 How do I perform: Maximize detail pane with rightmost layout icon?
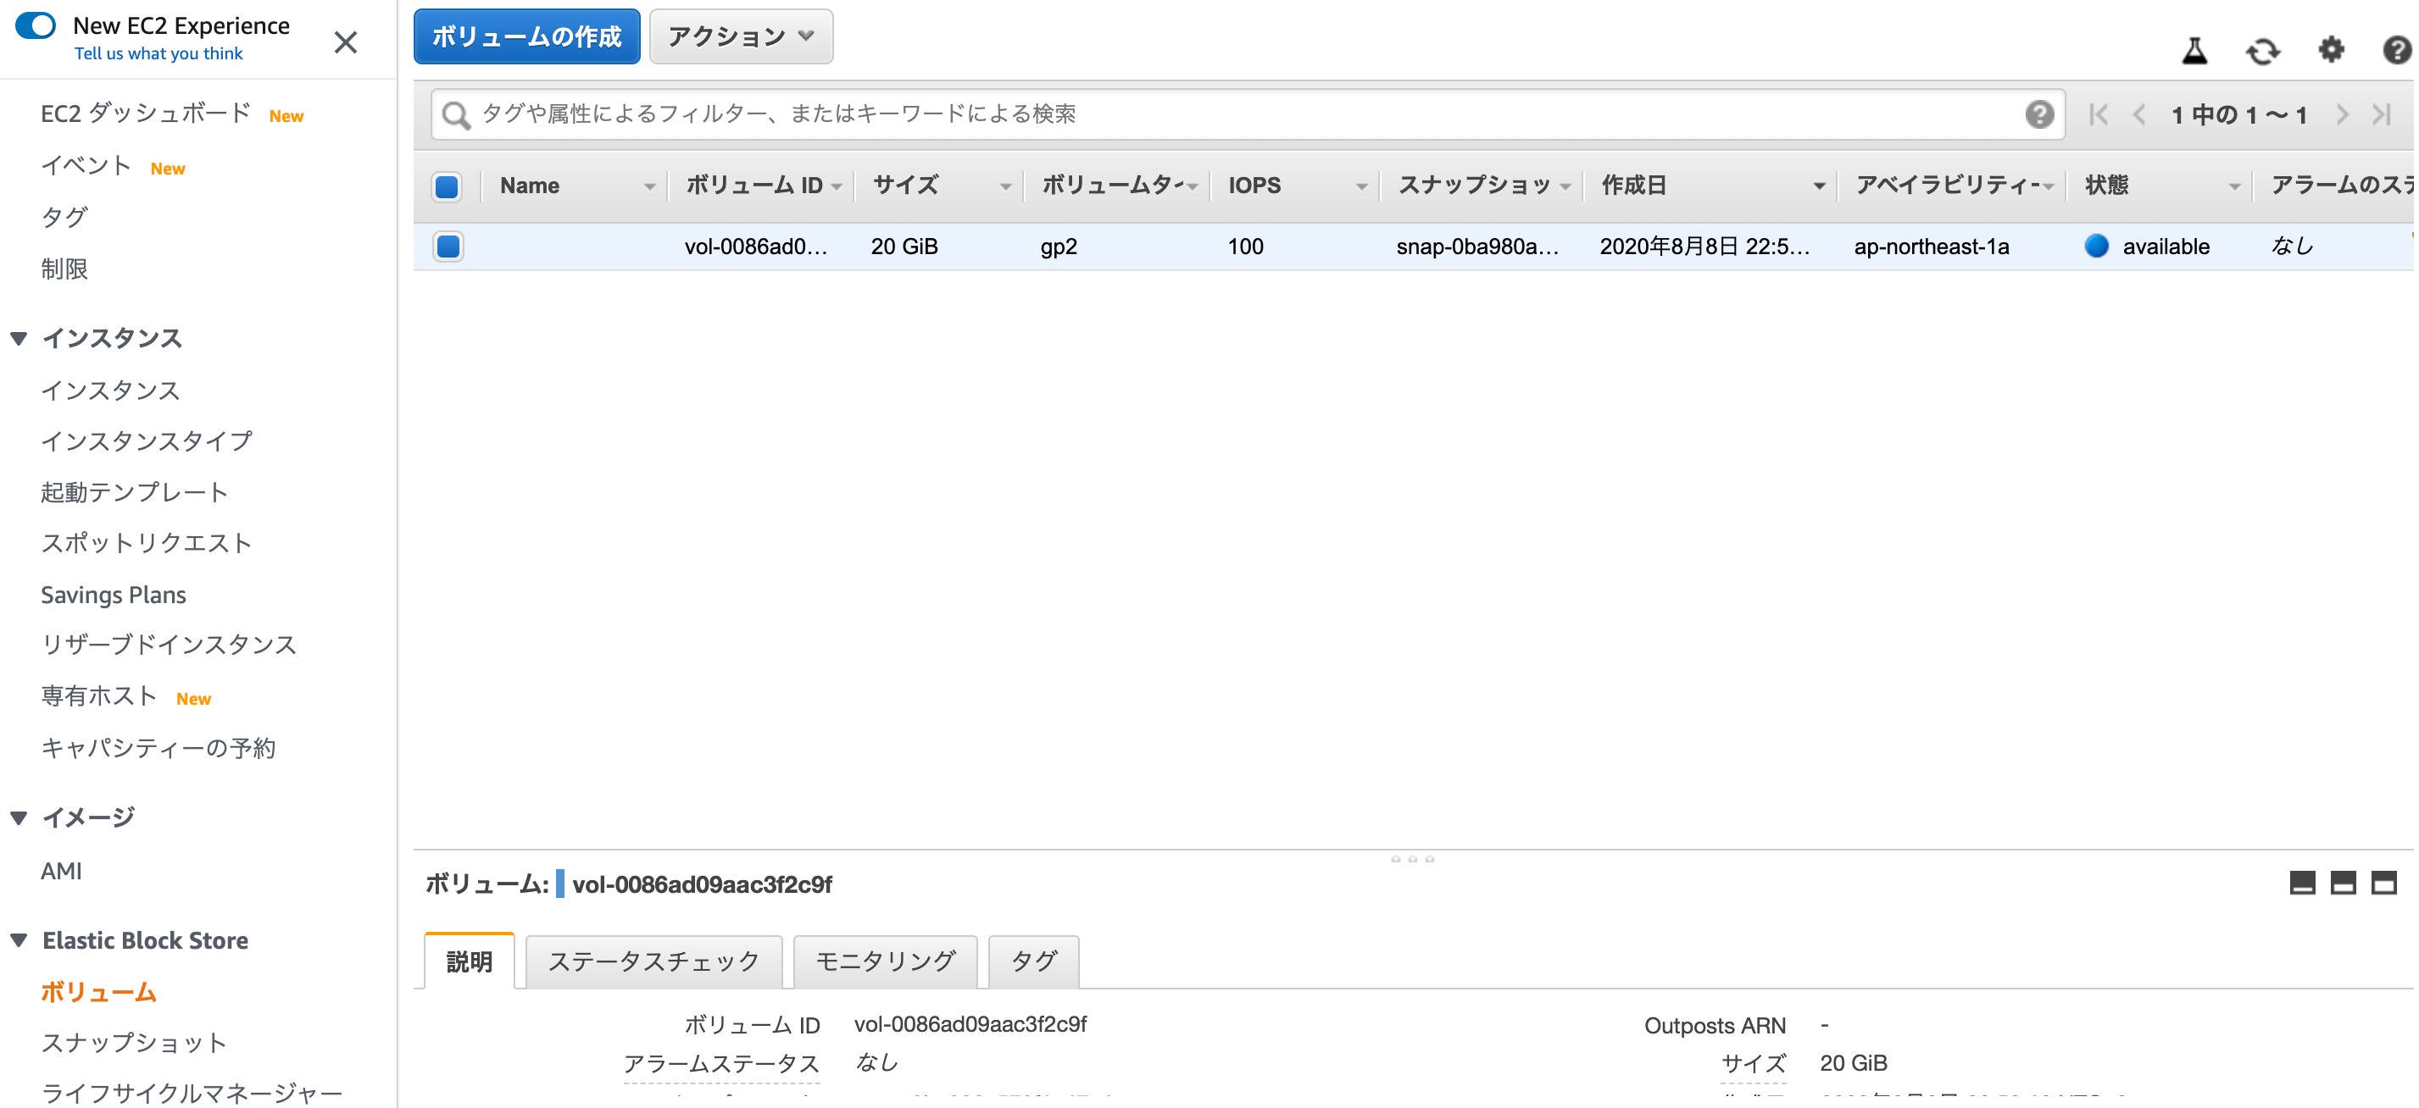(x=2383, y=883)
